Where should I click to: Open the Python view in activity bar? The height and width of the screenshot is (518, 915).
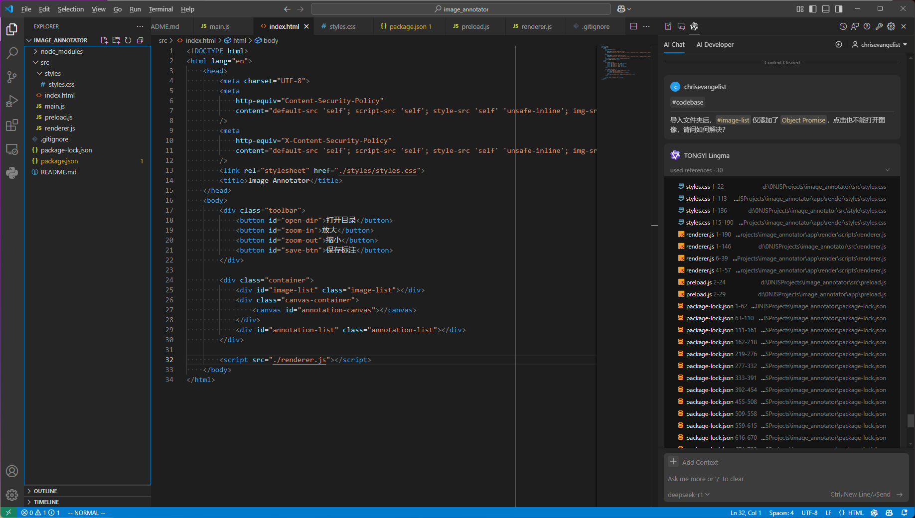[12, 173]
